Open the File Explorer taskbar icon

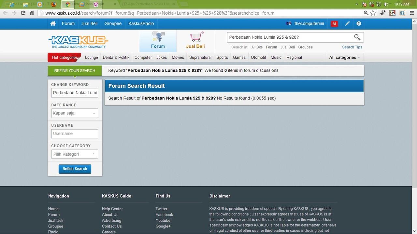click(x=25, y=5)
